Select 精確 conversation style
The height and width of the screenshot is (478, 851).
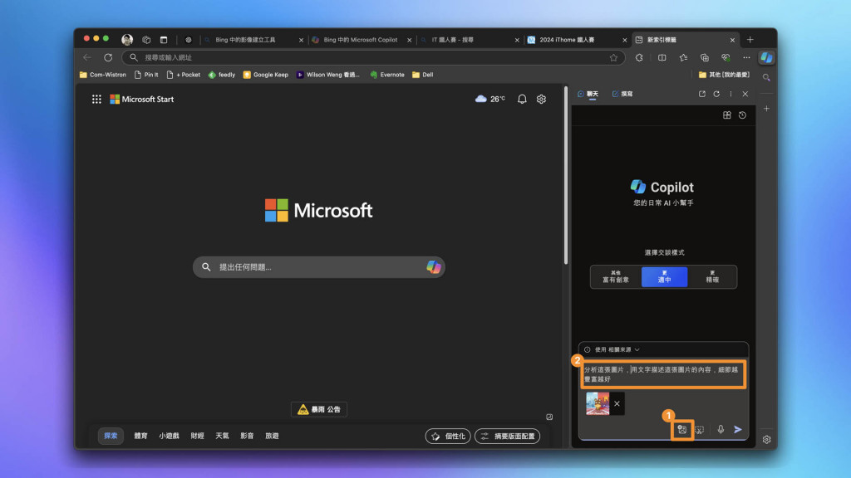pyautogui.click(x=712, y=277)
